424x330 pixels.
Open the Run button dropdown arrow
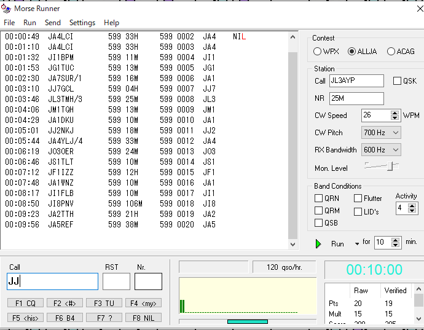click(x=357, y=244)
